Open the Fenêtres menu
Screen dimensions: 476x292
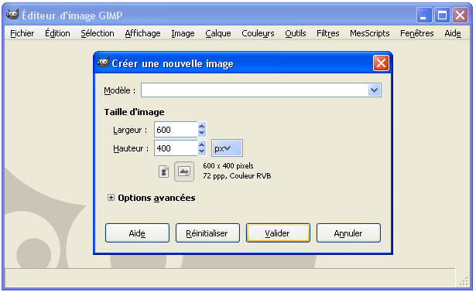click(x=417, y=33)
